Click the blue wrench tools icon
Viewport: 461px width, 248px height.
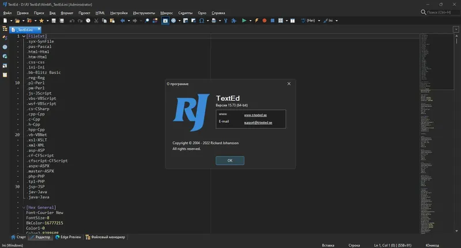pyautogui.click(x=226, y=21)
